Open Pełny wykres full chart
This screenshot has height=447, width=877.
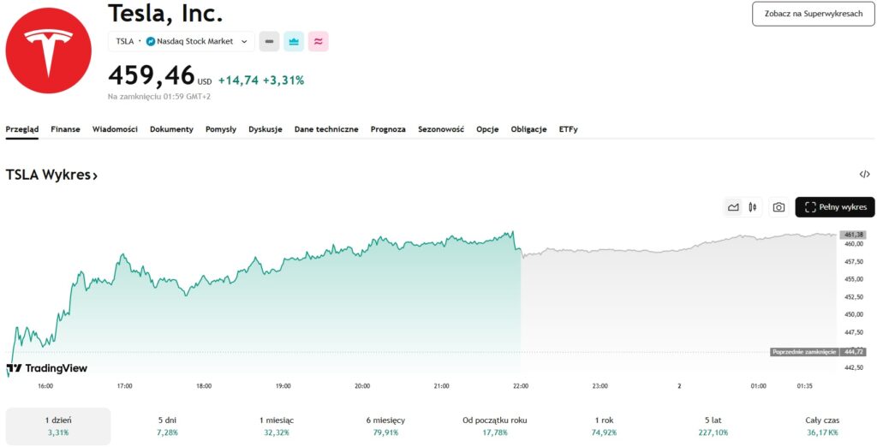click(835, 207)
